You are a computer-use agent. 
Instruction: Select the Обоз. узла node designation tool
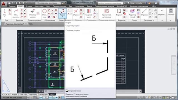44,13
